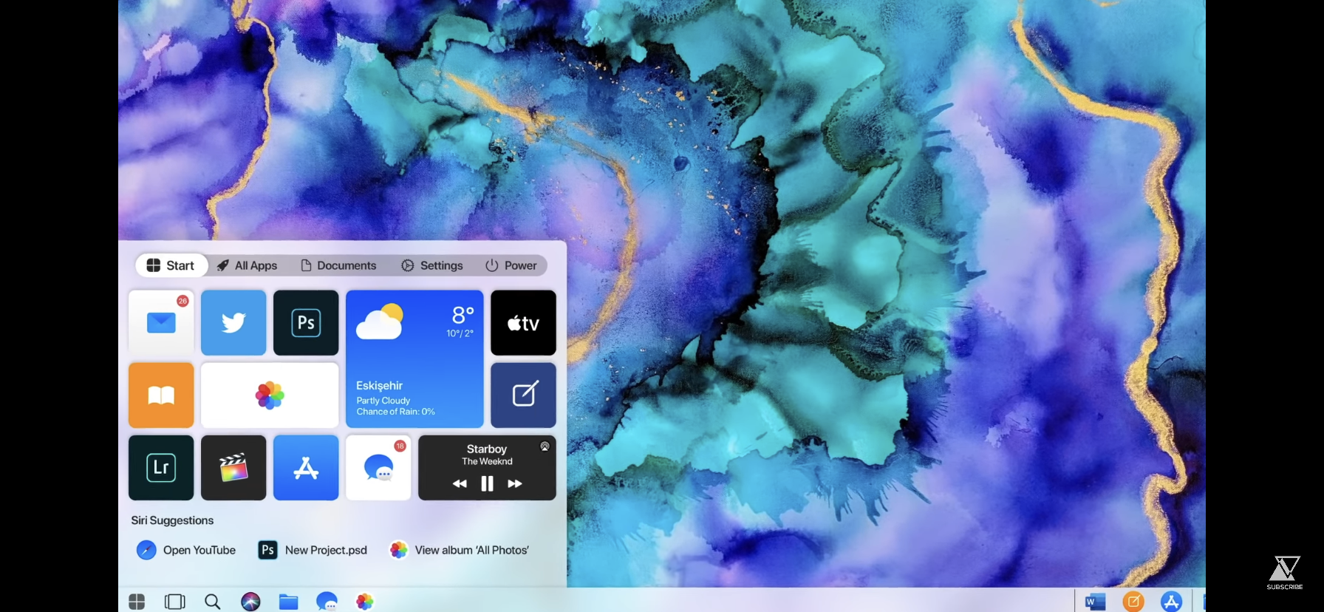Viewport: 1324px width, 612px height.
Task: Skip to next track in music widget
Action: tap(515, 483)
